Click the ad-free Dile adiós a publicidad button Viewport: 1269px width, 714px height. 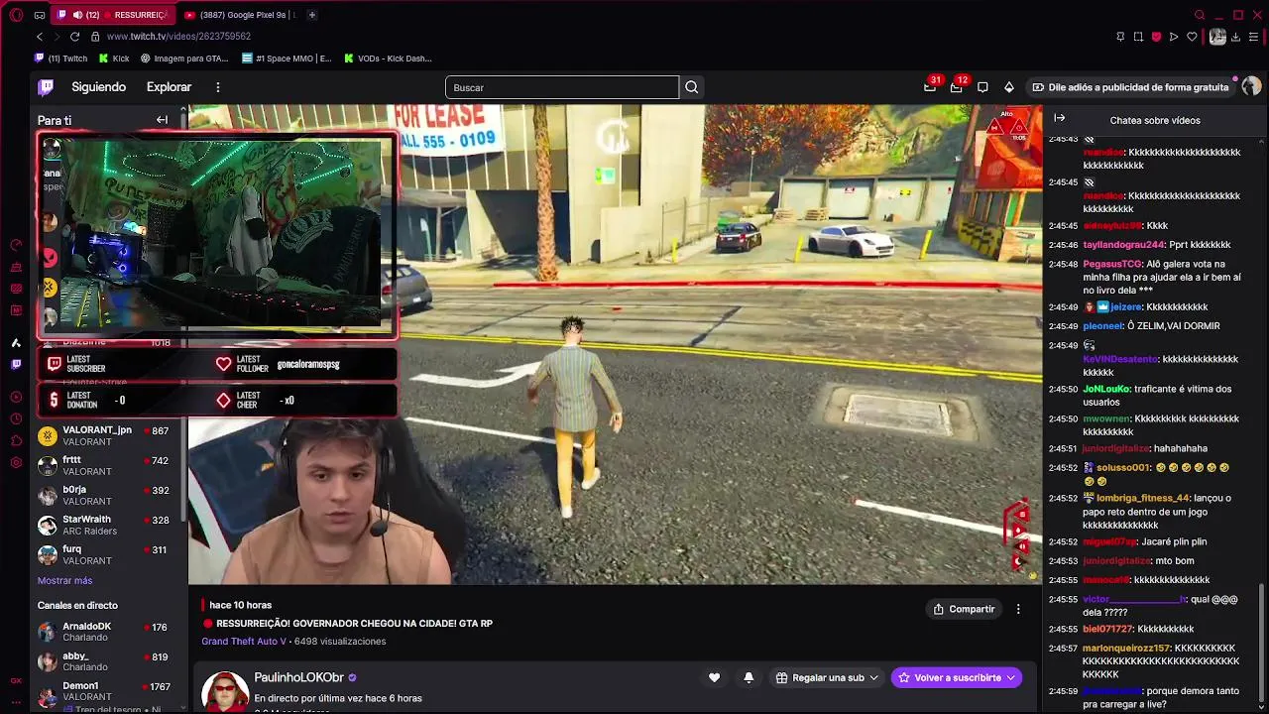(x=1130, y=87)
